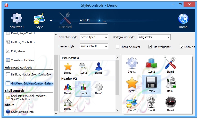The width and height of the screenshot is (198, 119).
Task: Click TscGridView scrollbar down arrow
Action: click(117, 110)
